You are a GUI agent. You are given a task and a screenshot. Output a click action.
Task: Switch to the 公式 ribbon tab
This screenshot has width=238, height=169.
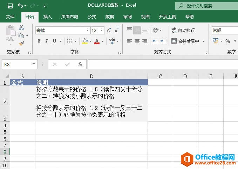pos(92,17)
